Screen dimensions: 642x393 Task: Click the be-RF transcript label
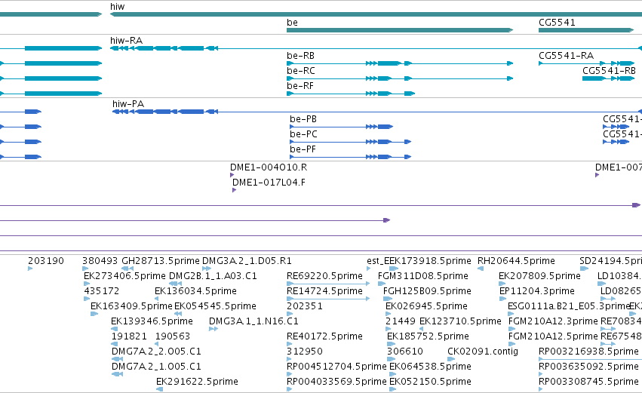pos(299,86)
